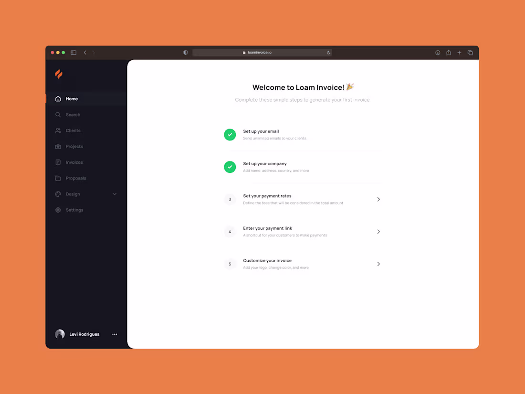525x394 pixels.
Task: Open Enter your payment link step
Action: pos(302,232)
